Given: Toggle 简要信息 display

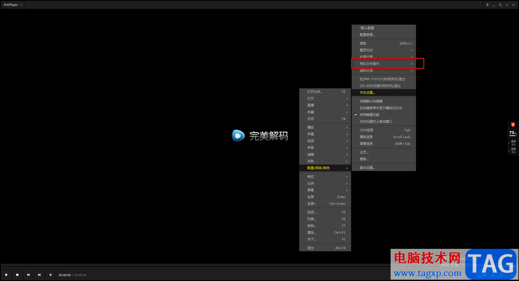Looking at the screenshot, I should click(x=384, y=144).
